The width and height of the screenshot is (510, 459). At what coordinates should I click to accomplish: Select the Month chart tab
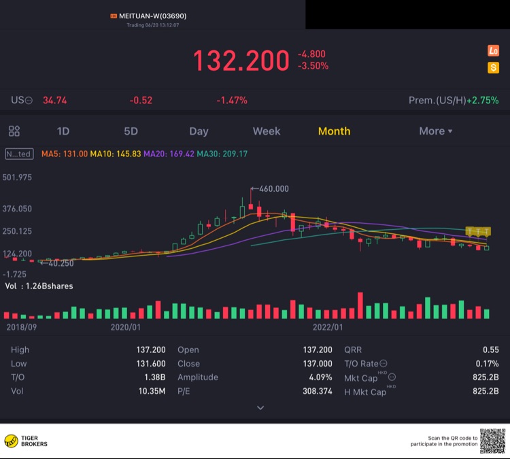point(335,131)
